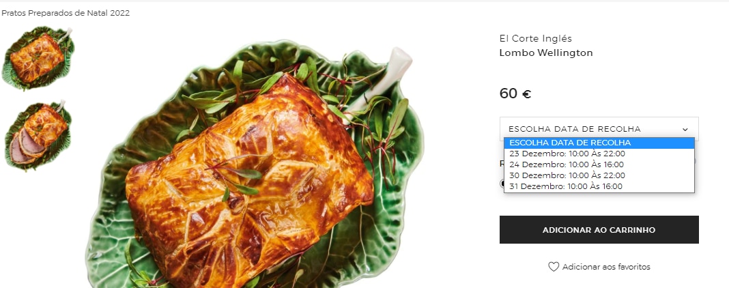Viewport: 729px width, 288px height.
Task: Click the small icon hidden at the list's right edge
Action: pos(696,162)
